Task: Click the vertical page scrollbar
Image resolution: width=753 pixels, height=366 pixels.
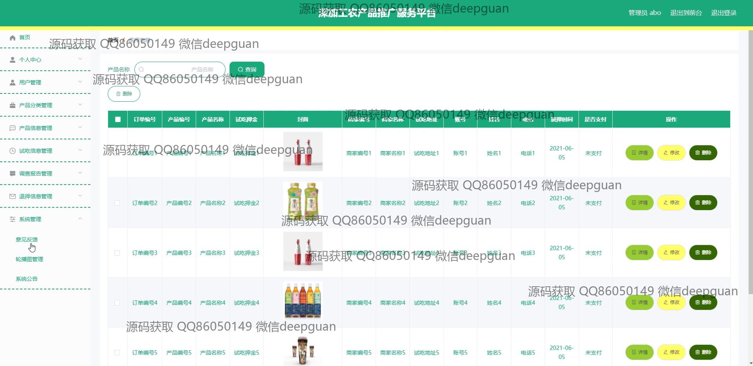Action: coord(750,157)
